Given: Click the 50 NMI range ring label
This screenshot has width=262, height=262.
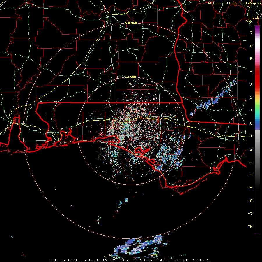Looking at the screenshot, I should (x=131, y=77).
